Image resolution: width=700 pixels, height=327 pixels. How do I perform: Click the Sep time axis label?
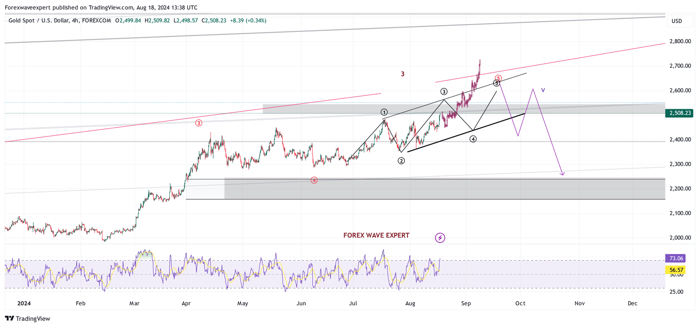[x=466, y=303]
